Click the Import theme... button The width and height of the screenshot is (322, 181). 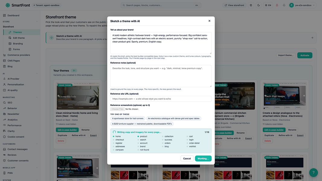click(x=286, y=55)
